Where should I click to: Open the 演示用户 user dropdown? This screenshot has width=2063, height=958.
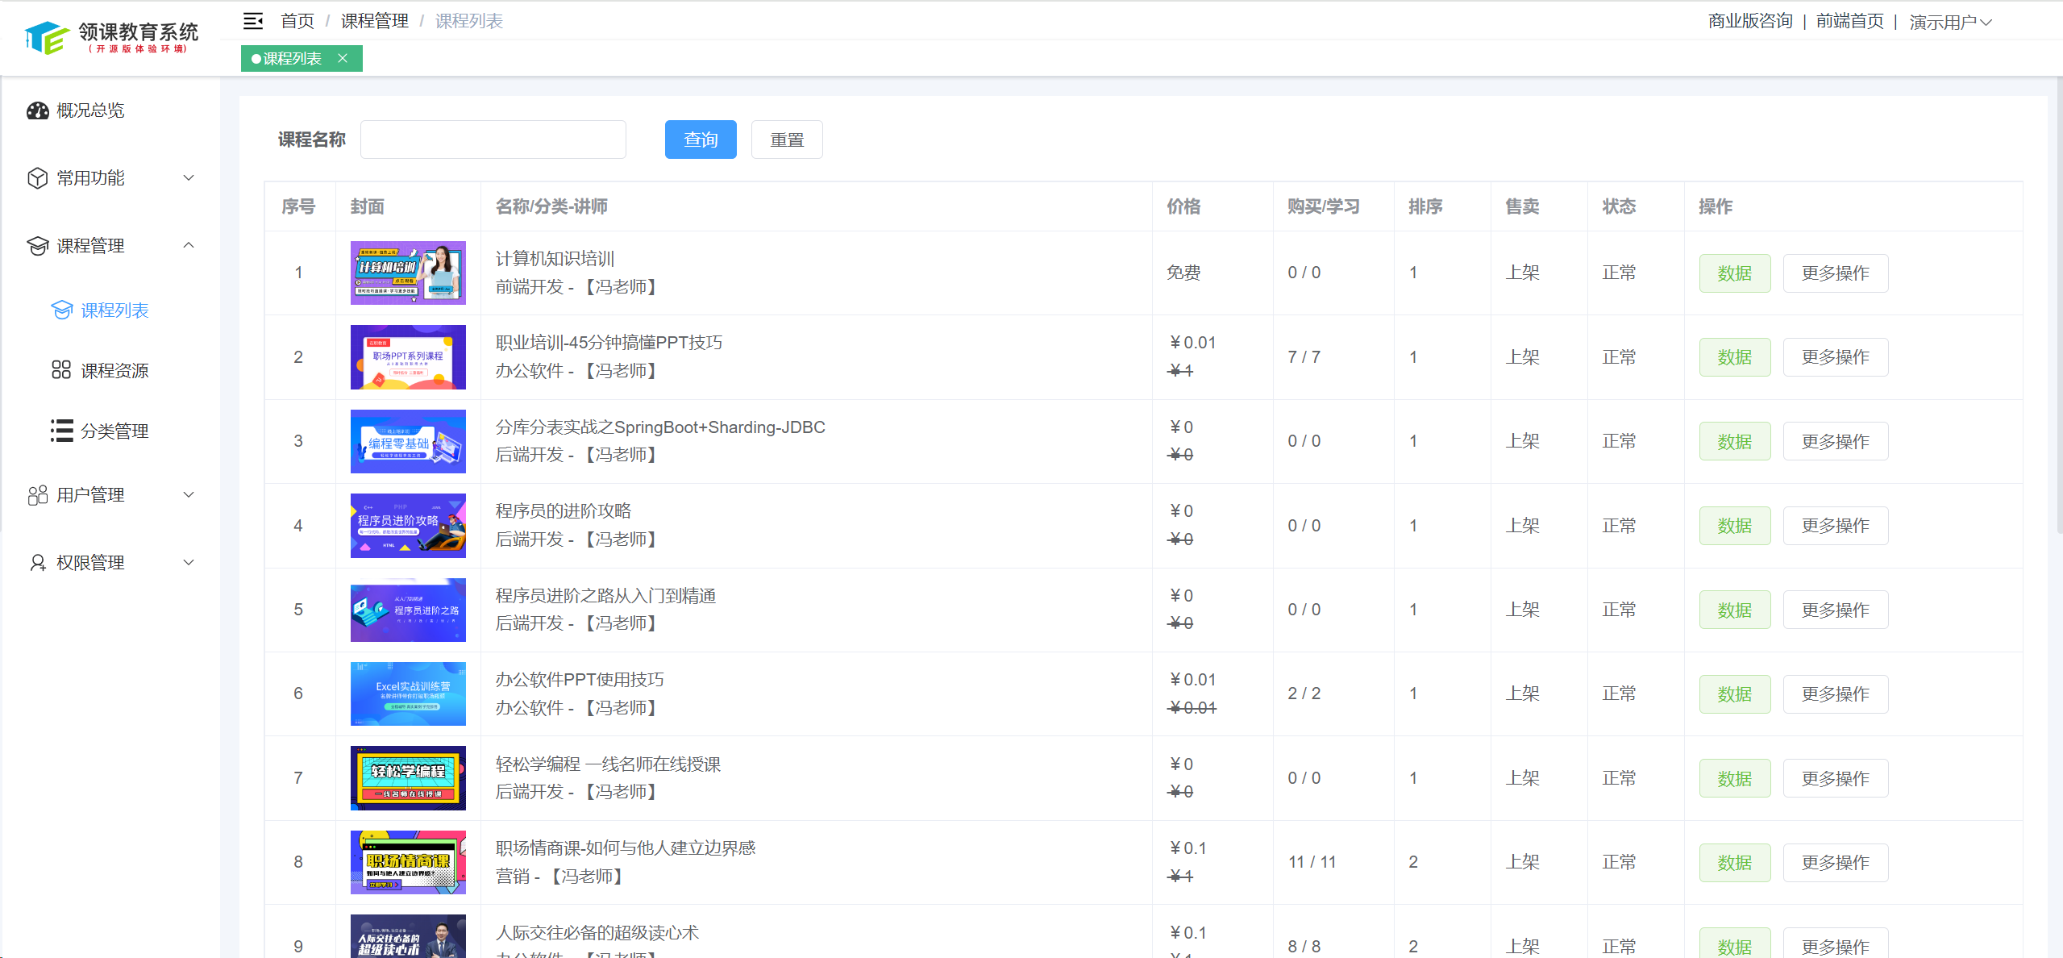(1950, 22)
